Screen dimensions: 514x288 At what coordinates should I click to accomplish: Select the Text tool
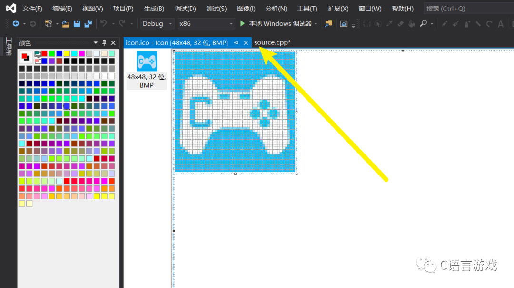501,24
